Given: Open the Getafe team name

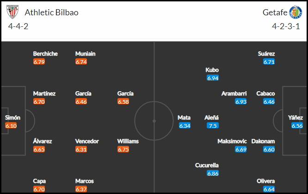Looking at the screenshot, I should 275,13.
